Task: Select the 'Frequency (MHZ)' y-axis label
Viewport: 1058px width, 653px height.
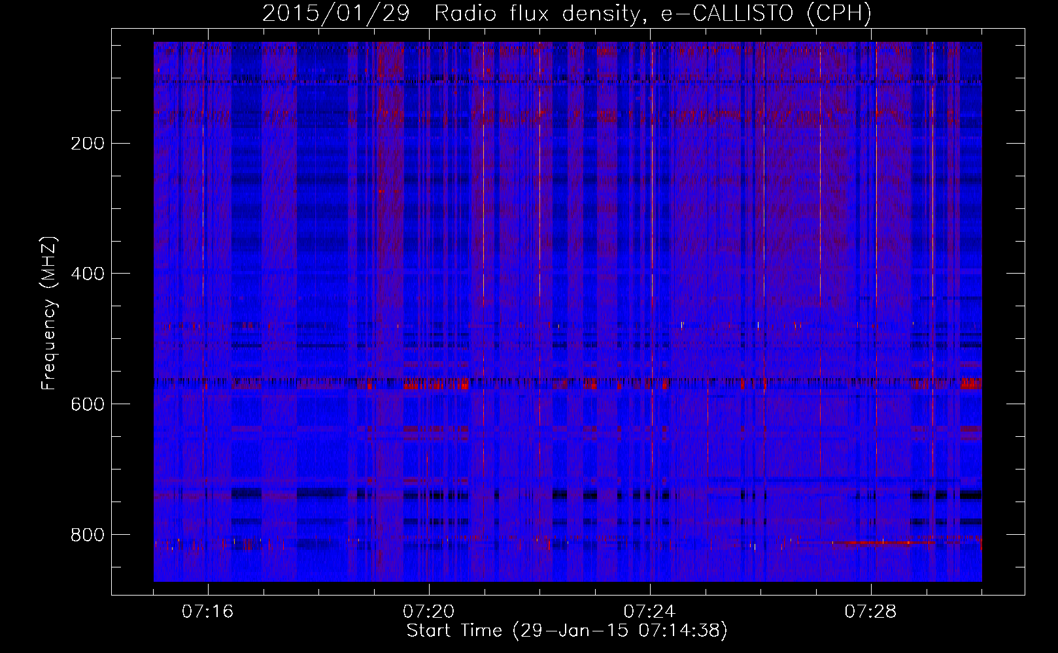Action: tap(49, 313)
